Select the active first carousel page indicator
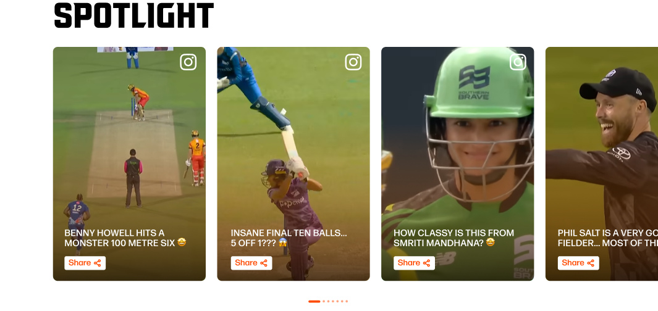Viewport: 658px width, 311px height. [x=314, y=301]
